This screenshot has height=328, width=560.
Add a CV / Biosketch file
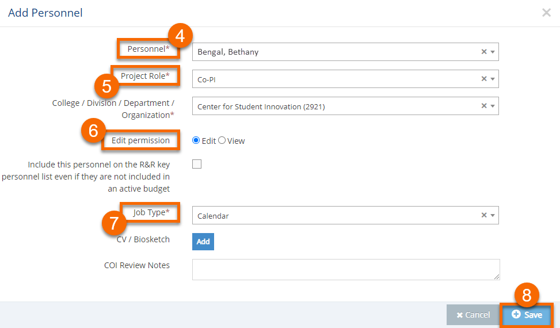pos(203,242)
